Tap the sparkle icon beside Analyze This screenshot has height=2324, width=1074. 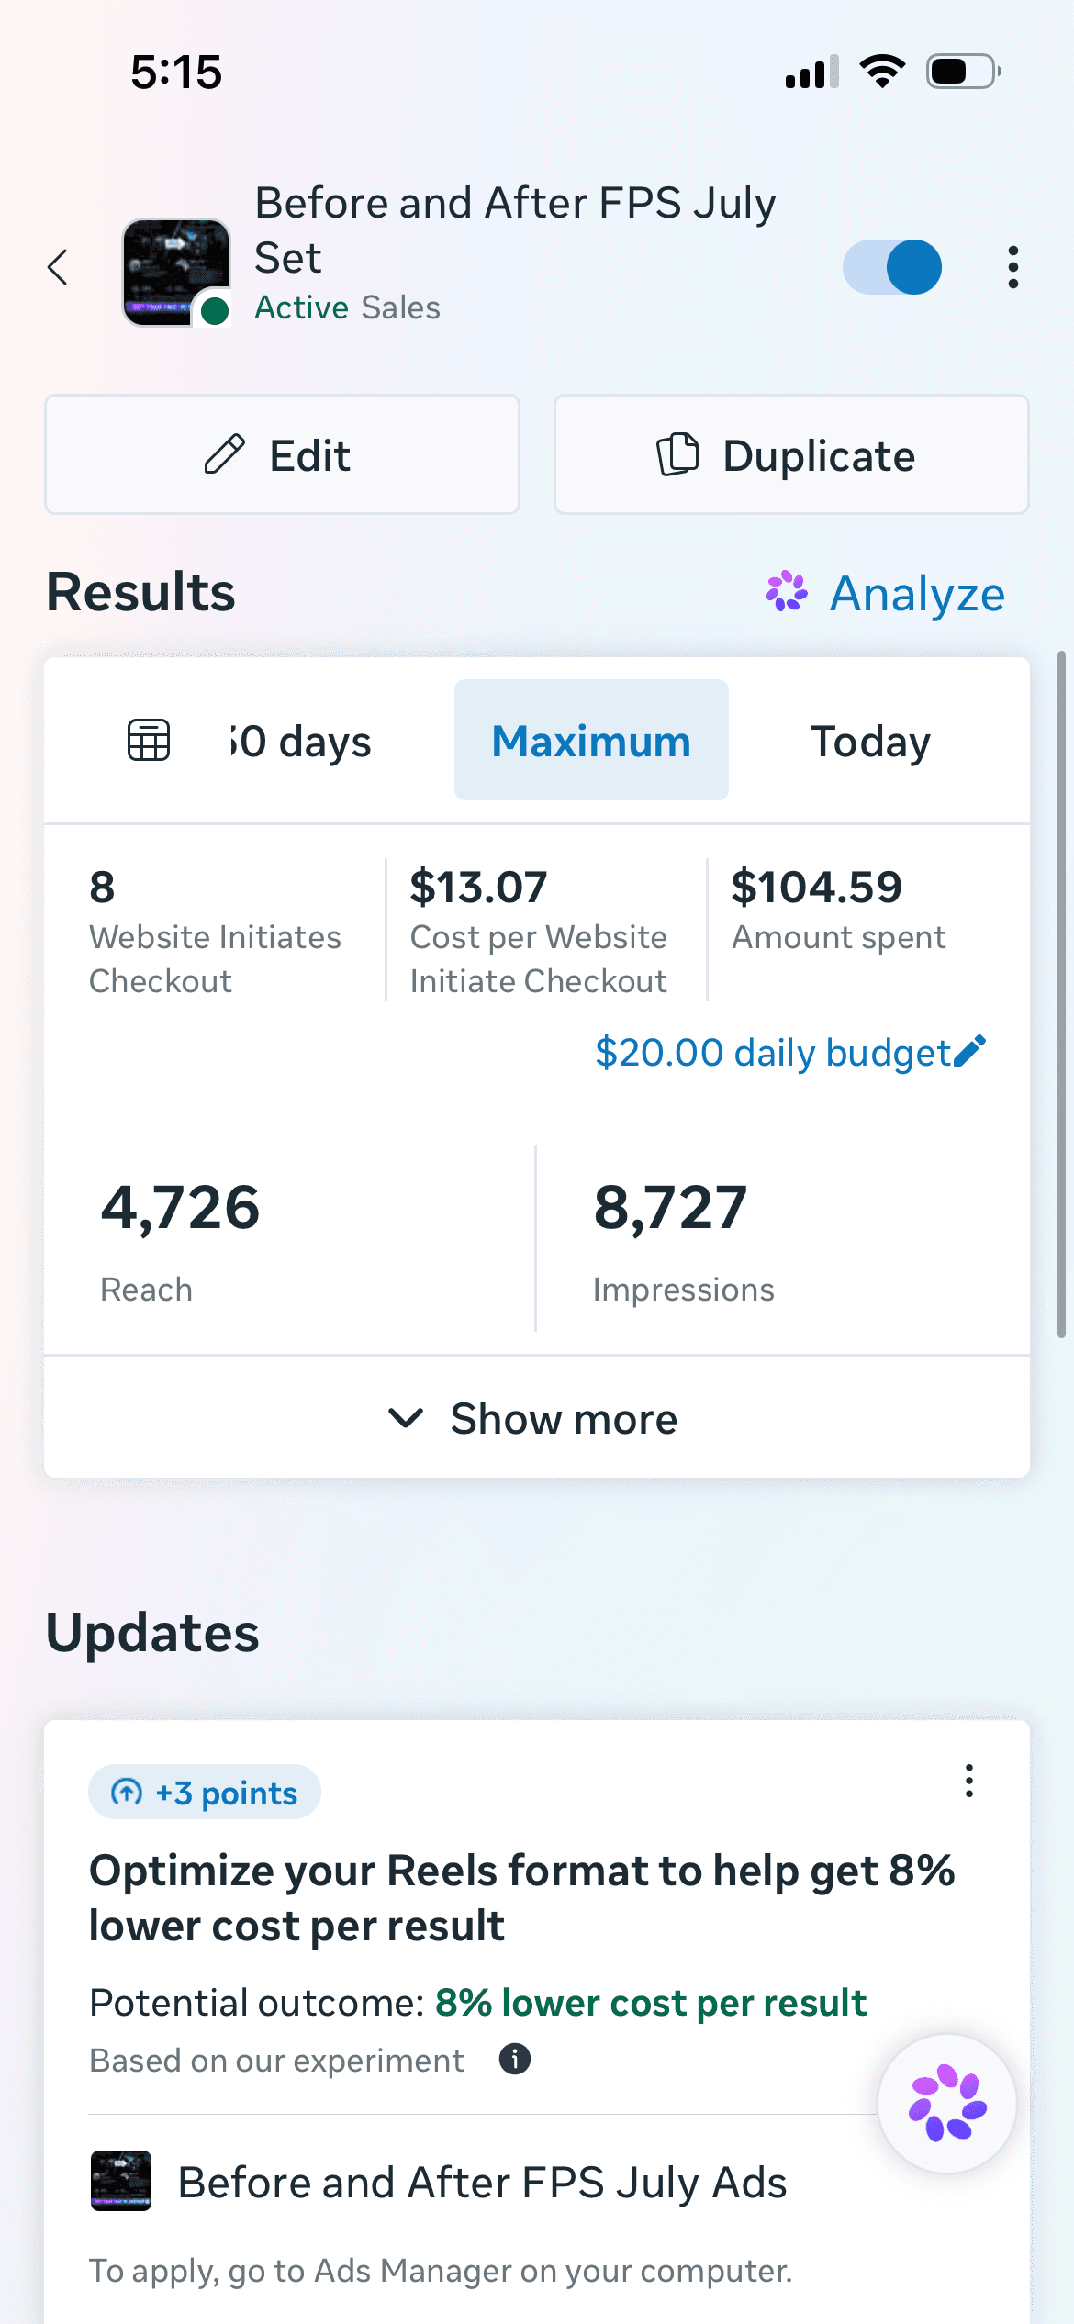click(787, 592)
